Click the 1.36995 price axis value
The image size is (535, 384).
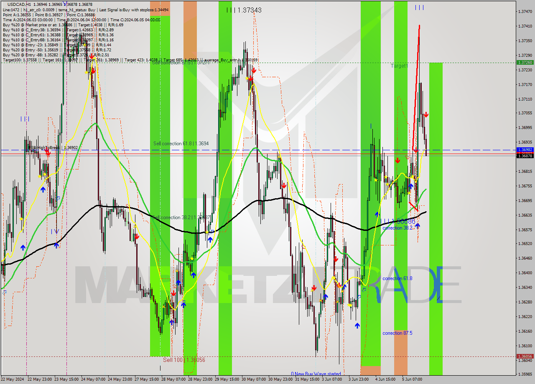click(x=525, y=127)
